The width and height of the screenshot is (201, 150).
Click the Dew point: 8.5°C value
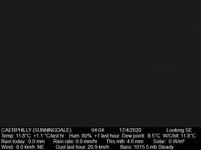pyautogui.click(x=141, y=136)
